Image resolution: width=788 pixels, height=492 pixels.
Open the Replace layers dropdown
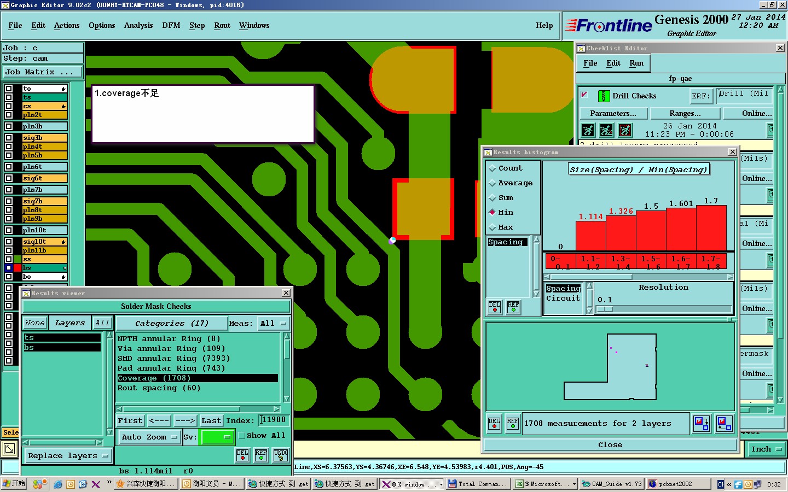[68, 455]
